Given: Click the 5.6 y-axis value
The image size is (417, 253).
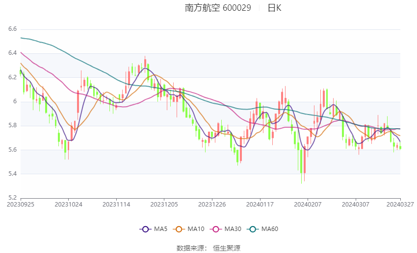Looking at the screenshot, I should [x=12, y=150].
